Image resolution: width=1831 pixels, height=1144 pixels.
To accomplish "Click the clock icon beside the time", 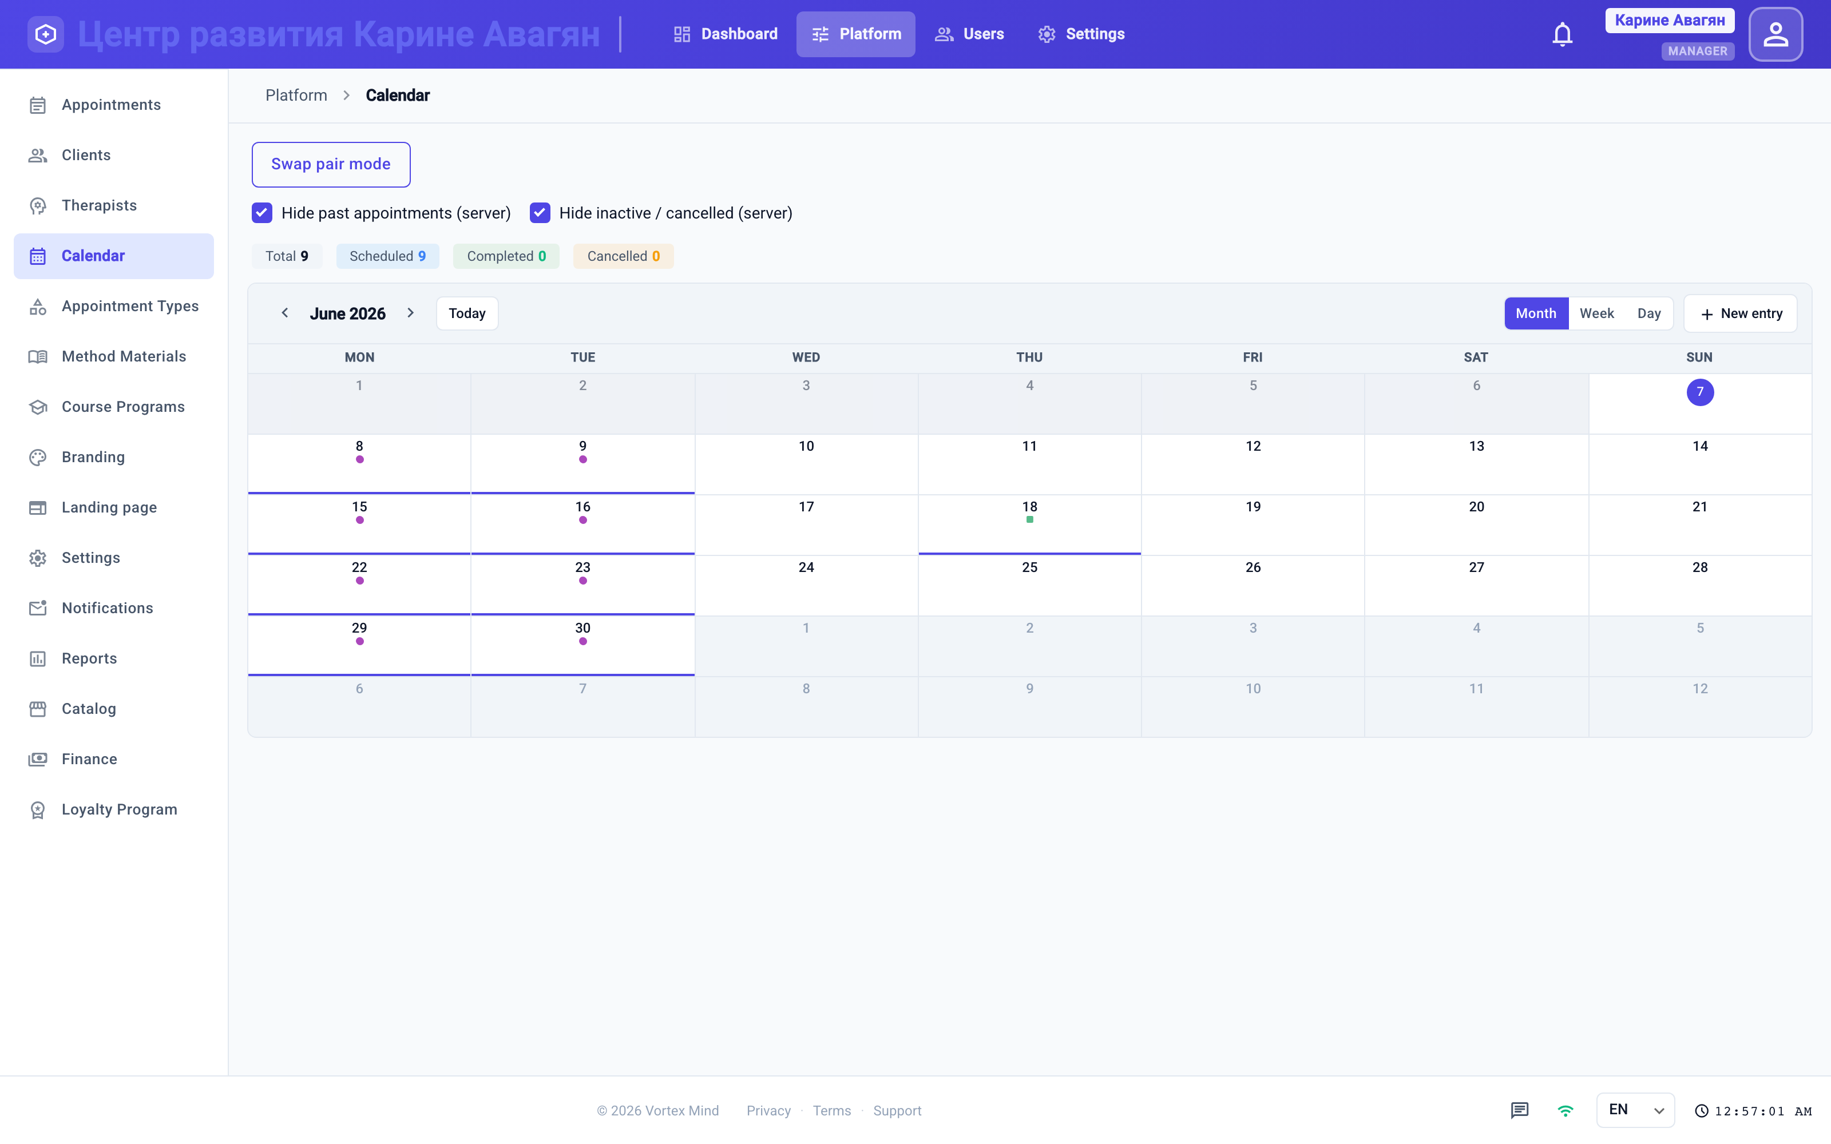I will (x=1702, y=1111).
